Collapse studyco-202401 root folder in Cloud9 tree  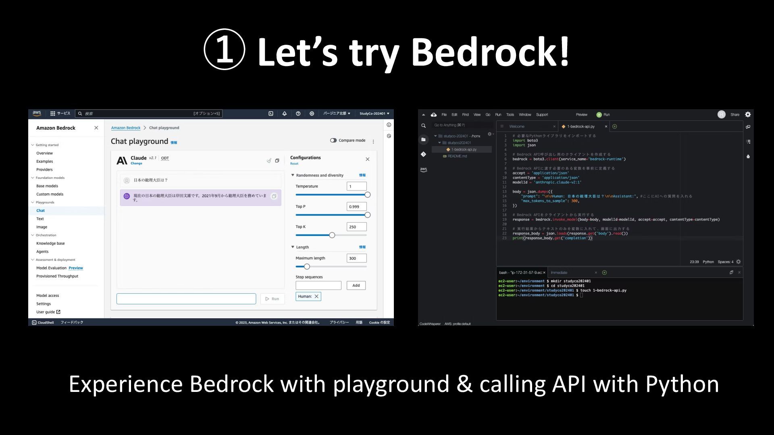(435, 136)
